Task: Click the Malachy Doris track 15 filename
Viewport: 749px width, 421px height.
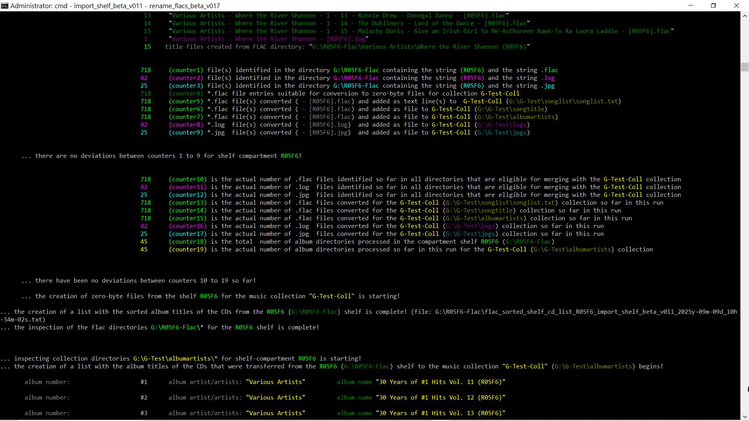Action: coord(421,31)
